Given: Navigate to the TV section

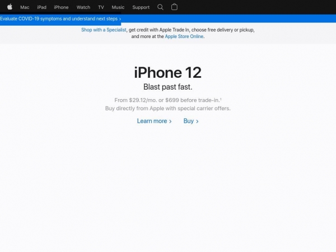Looking at the screenshot, I should tap(101, 7).
